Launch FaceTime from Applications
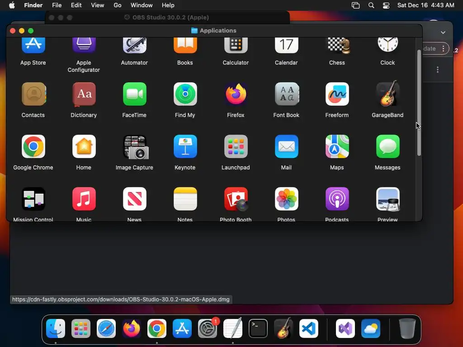 pyautogui.click(x=134, y=94)
